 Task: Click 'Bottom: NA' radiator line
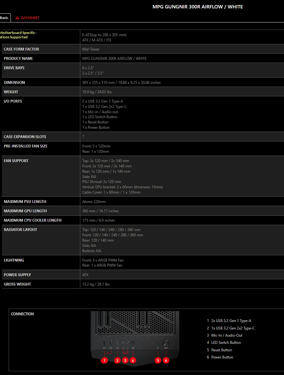coord(91,251)
